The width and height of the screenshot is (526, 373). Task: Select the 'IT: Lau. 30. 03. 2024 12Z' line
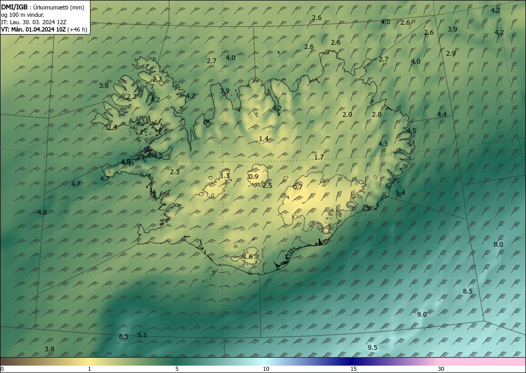[34, 22]
